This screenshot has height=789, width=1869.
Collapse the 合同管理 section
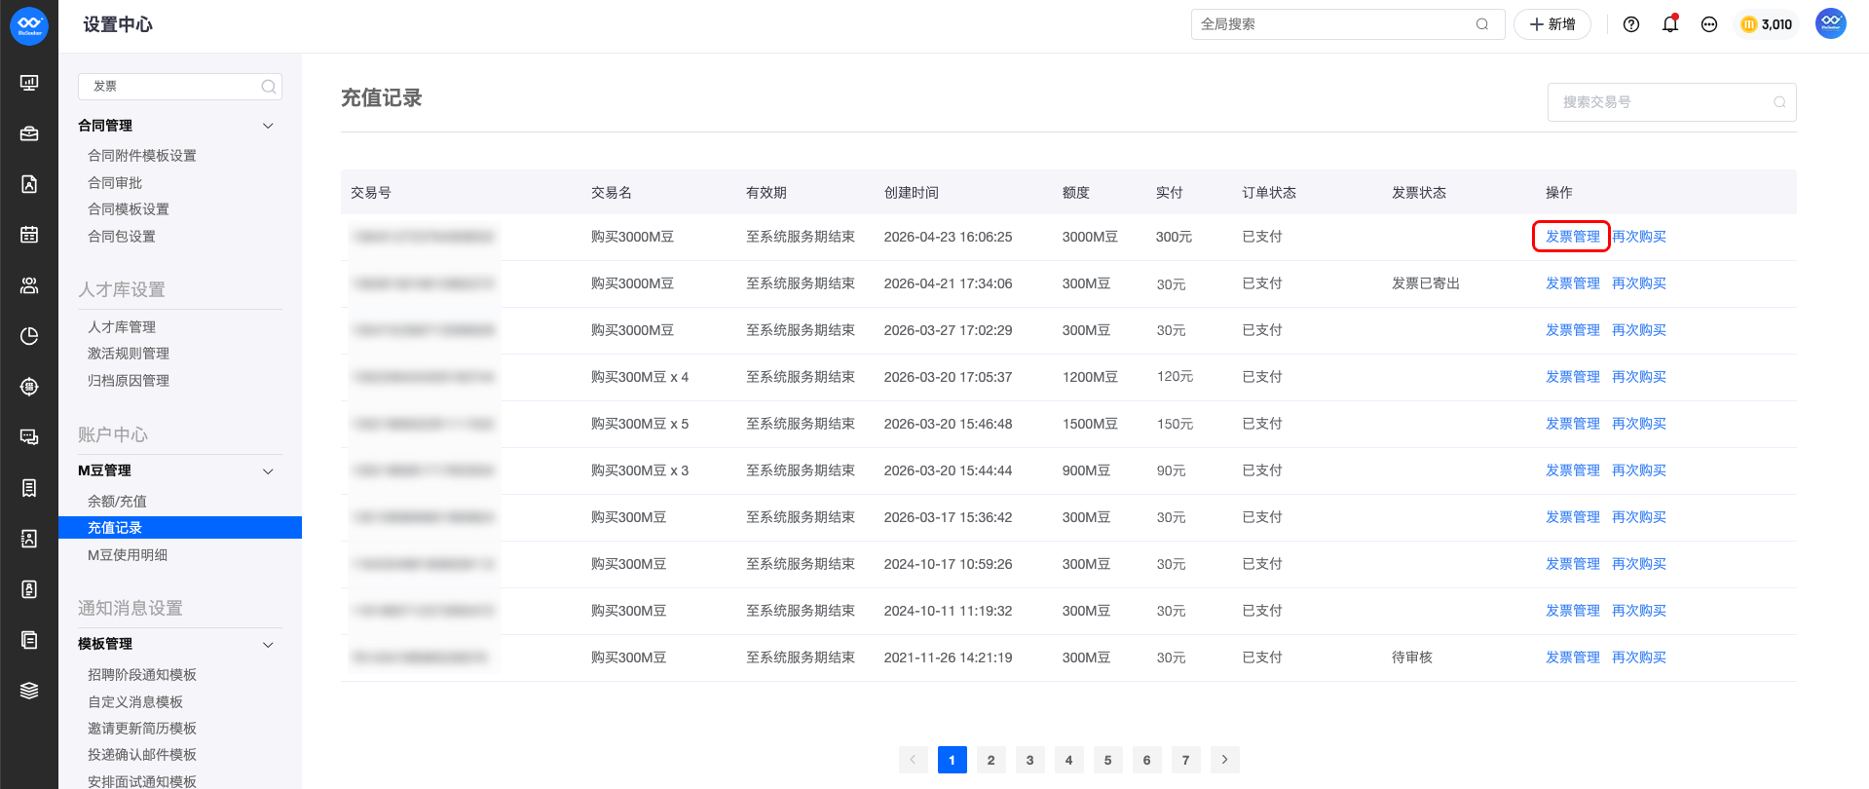tap(268, 126)
